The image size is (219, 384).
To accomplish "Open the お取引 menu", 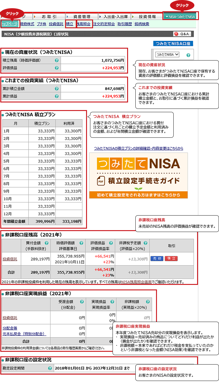I will tap(49, 16).
